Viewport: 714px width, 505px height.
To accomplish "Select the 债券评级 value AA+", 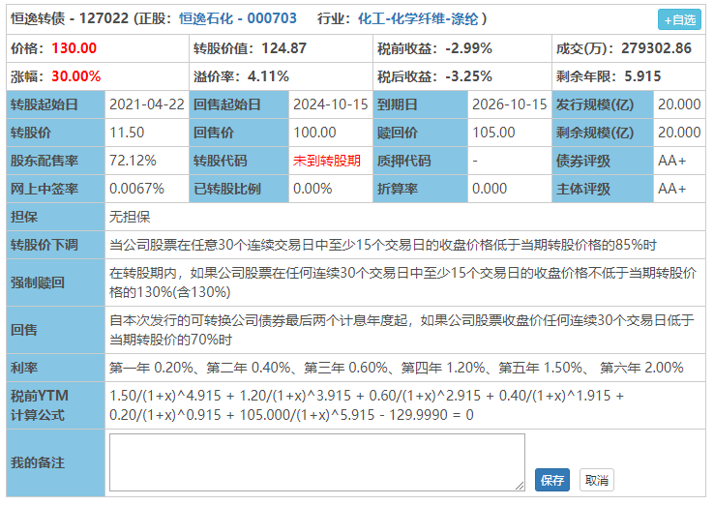I will (671, 161).
